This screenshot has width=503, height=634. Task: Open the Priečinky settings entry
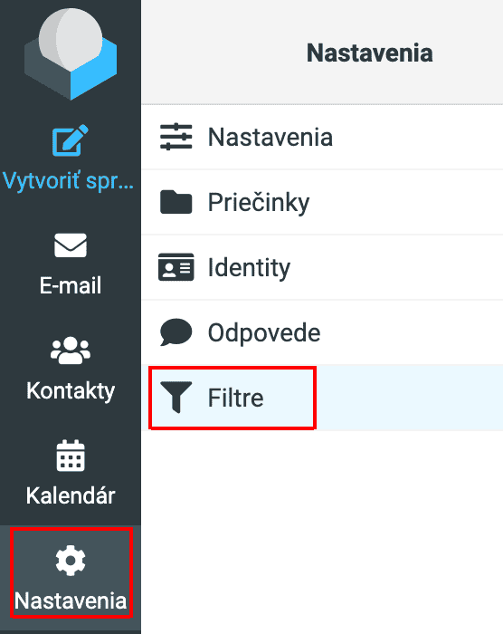322,202
